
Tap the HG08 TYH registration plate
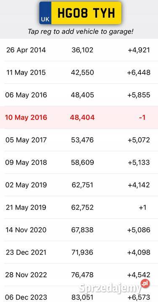click(x=80, y=13)
